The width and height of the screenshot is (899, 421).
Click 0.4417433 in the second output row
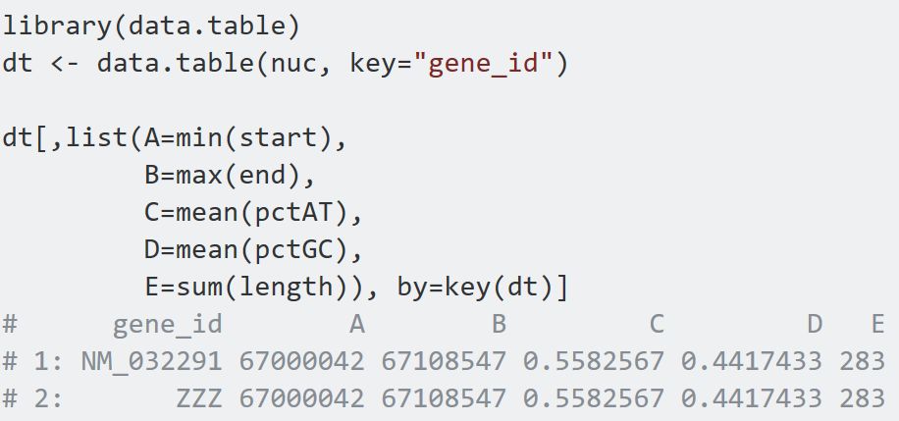coord(751,399)
